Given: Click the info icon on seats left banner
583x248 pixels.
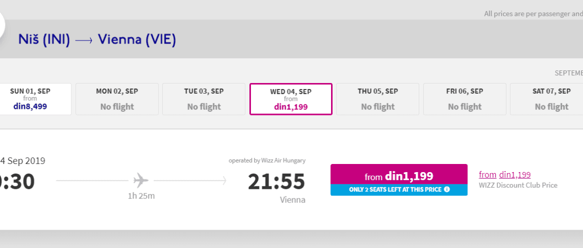Looking at the screenshot, I should coord(447,189).
